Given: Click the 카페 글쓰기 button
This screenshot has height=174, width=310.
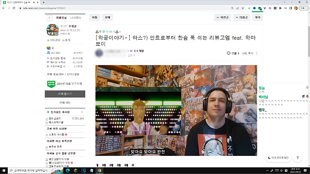Looking at the screenshot, I should tap(65, 94).
